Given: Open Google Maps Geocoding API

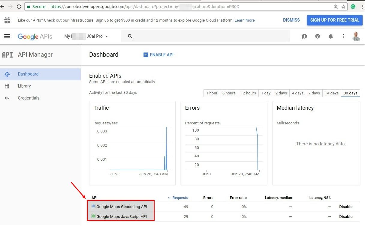Looking at the screenshot, I should coord(122,207).
